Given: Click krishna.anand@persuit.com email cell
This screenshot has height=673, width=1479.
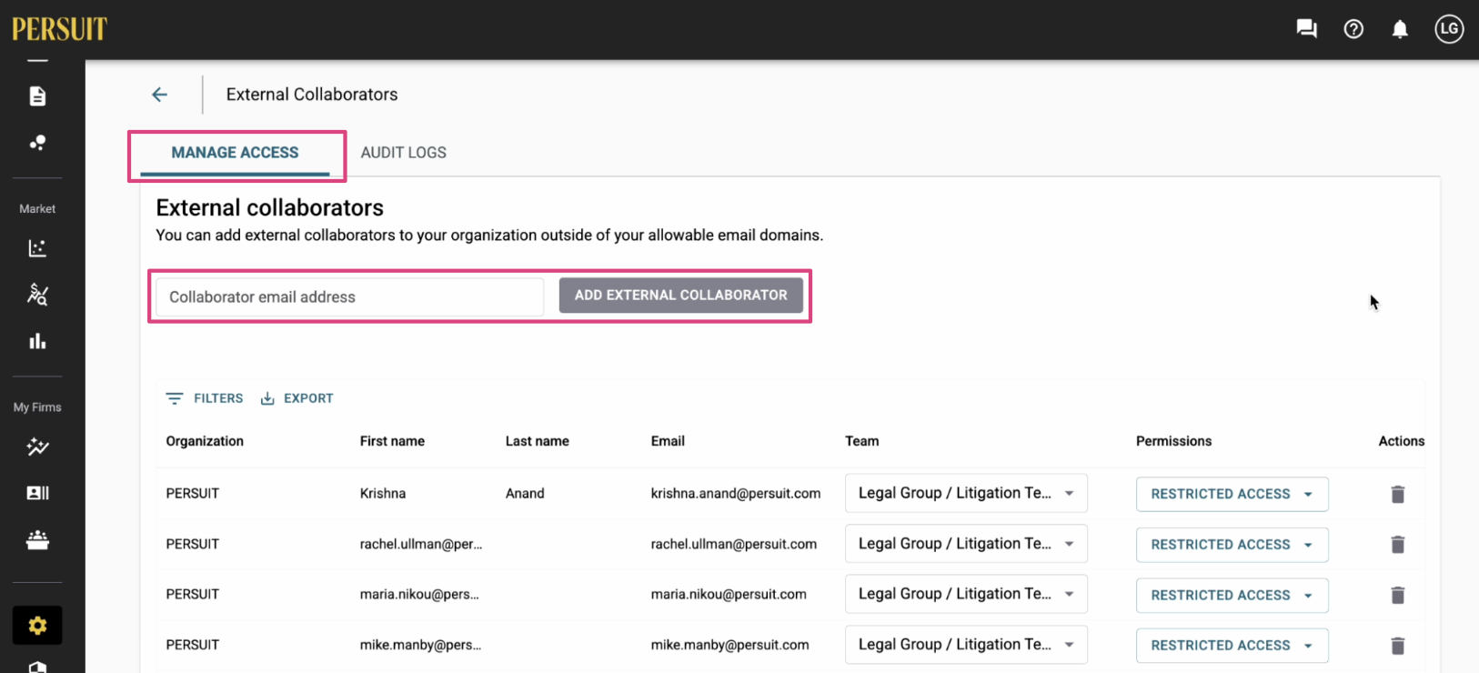Looking at the screenshot, I should coord(735,493).
